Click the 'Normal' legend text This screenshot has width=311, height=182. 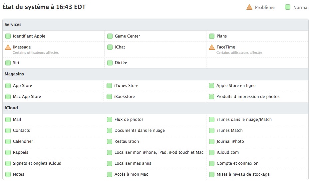pyautogui.click(x=301, y=7)
